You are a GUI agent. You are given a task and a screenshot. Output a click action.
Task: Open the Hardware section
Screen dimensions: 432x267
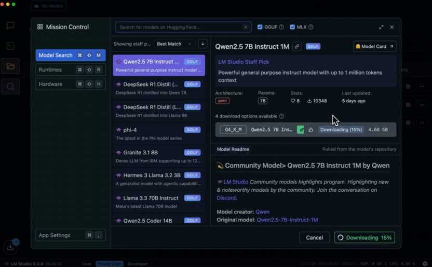pyautogui.click(x=71, y=84)
